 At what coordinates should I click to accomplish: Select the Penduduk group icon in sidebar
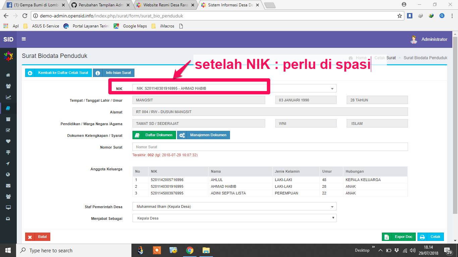pyautogui.click(x=8, y=86)
